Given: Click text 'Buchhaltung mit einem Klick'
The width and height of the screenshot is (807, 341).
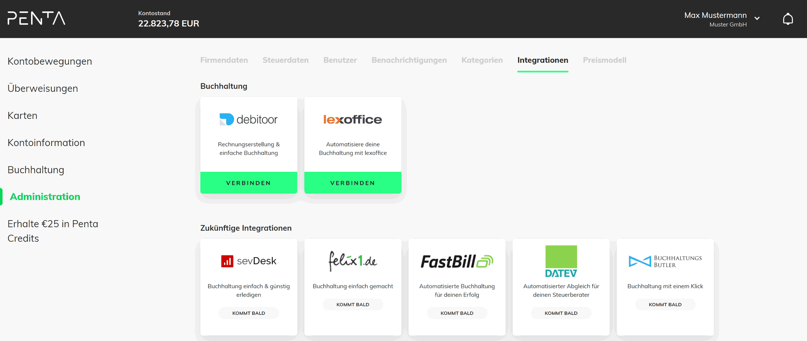Looking at the screenshot, I should click(665, 286).
